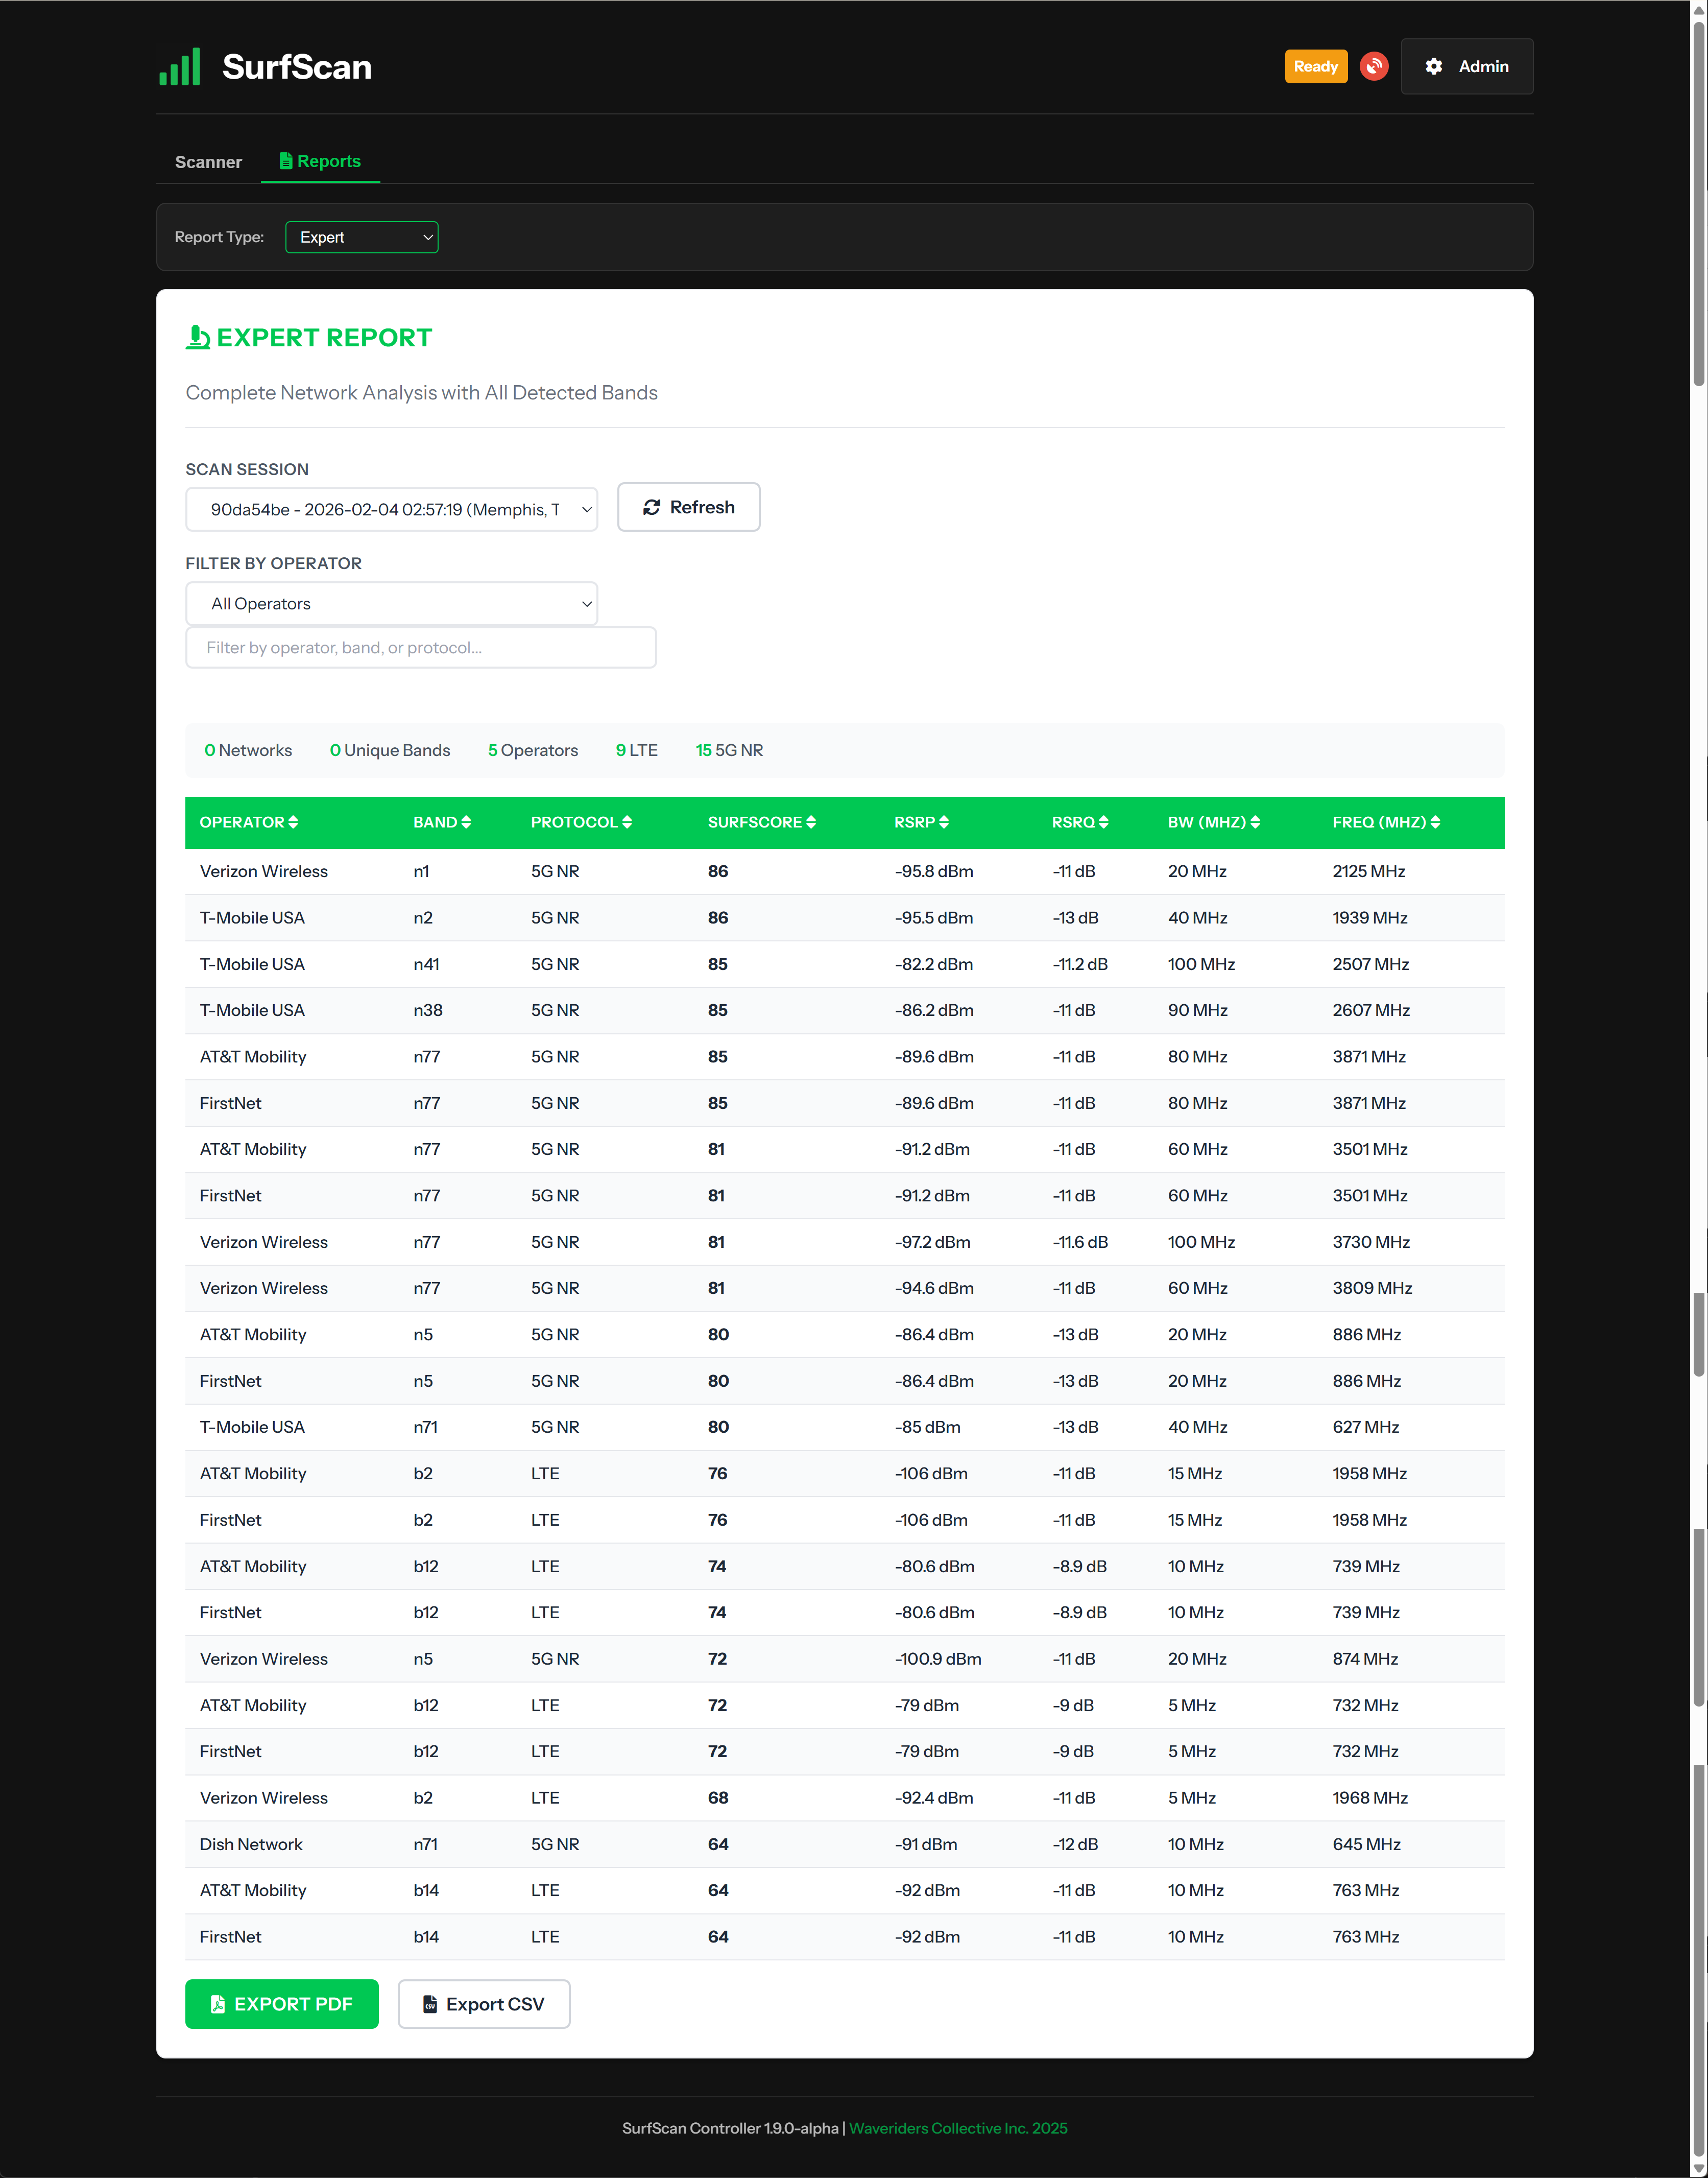Click the red broadcast status icon
Image resolution: width=1708 pixels, height=2178 pixels.
tap(1374, 66)
